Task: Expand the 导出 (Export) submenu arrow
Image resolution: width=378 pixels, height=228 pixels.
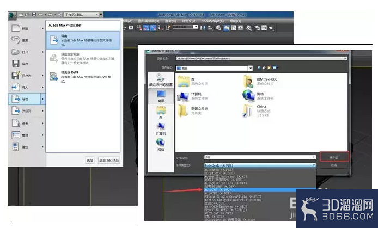Action: coord(43,99)
